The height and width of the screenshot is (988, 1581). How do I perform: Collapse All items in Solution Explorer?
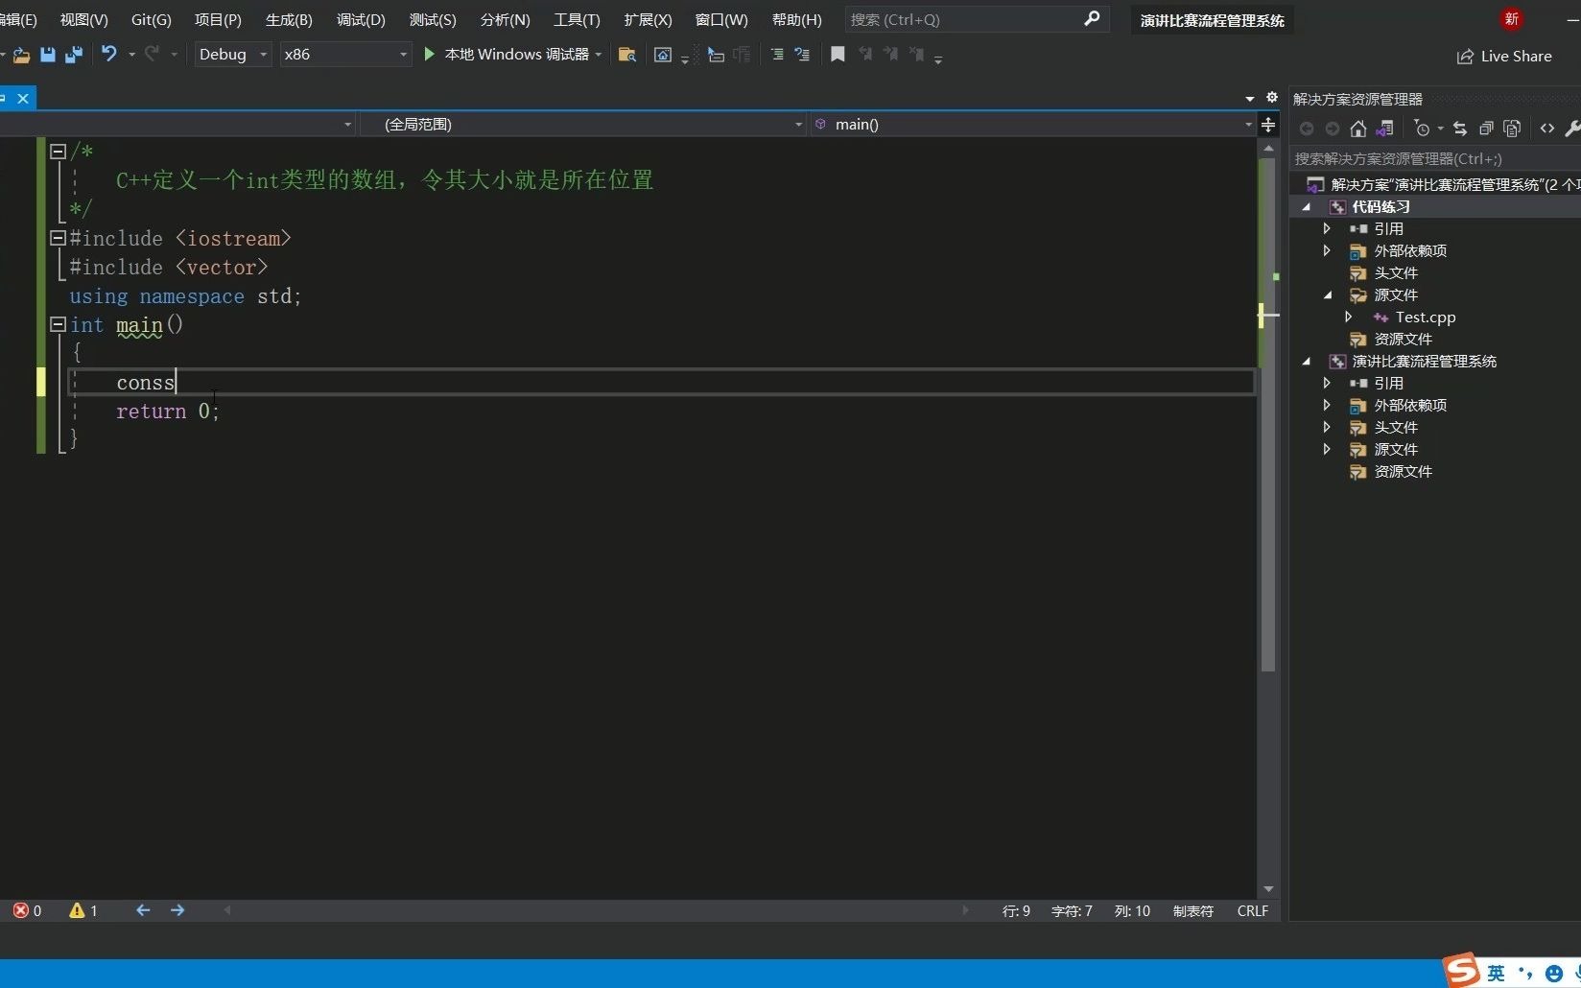1486,128
